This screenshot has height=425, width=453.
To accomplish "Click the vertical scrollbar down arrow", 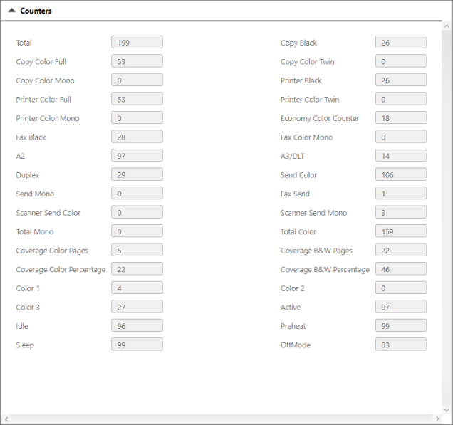I will click(447, 409).
